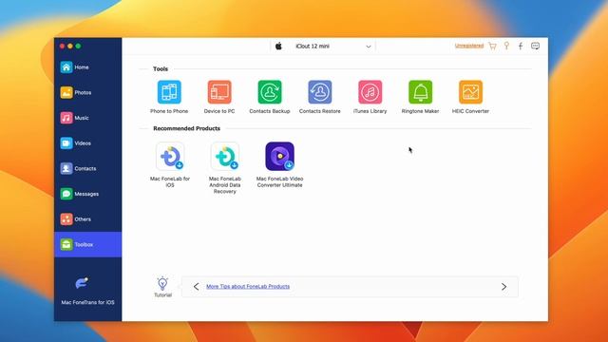608x342 pixels.
Task: Click the Mac FoneTrans for iOS logo
Action: (82, 283)
